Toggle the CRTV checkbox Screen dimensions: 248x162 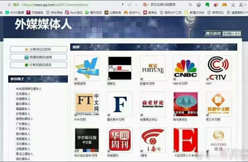tap(208, 79)
